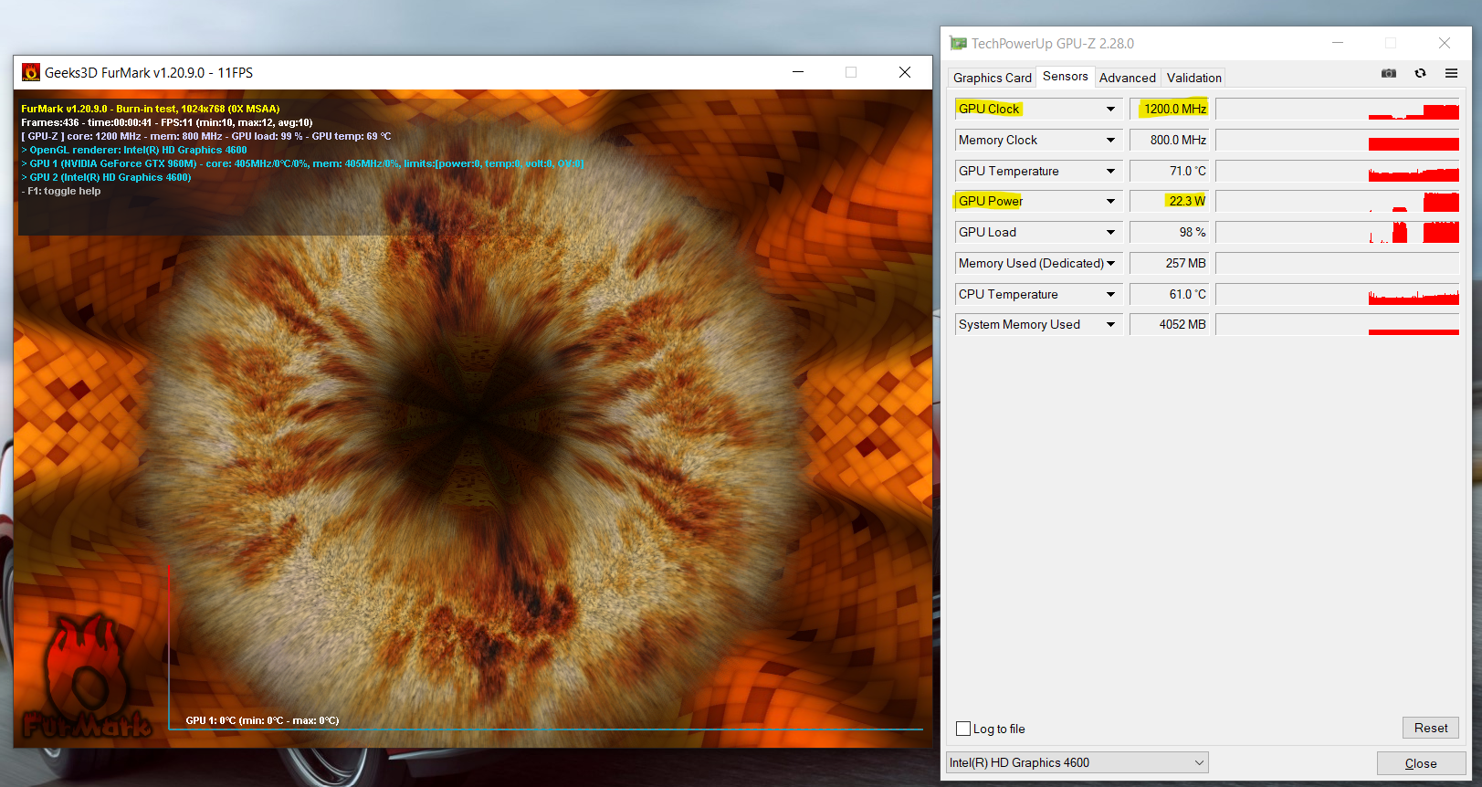Click the GPU-Z core 1200 MHz line in FurMark

click(x=206, y=136)
